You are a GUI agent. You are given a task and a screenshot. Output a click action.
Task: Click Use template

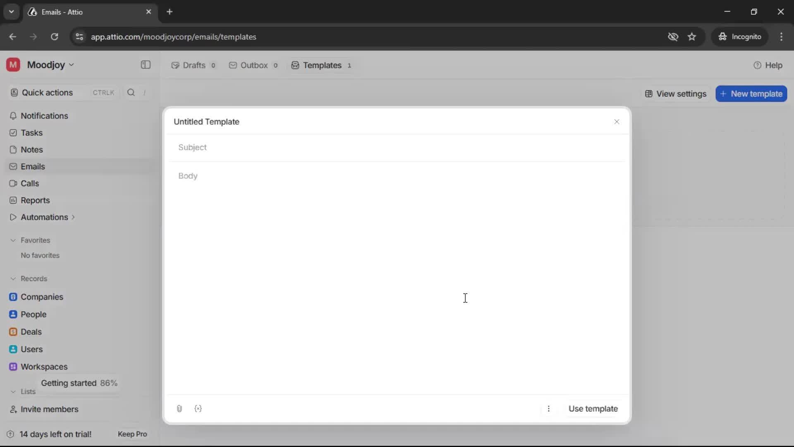click(593, 409)
